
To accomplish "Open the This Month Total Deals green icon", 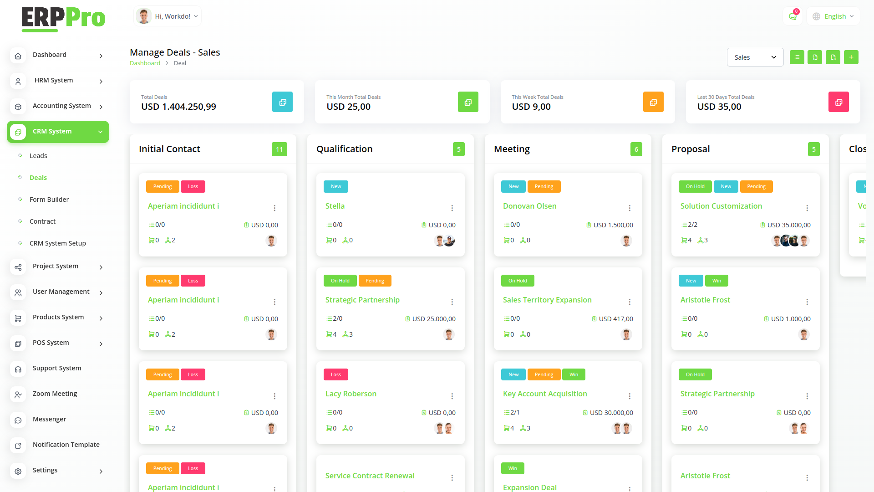I will click(x=468, y=102).
